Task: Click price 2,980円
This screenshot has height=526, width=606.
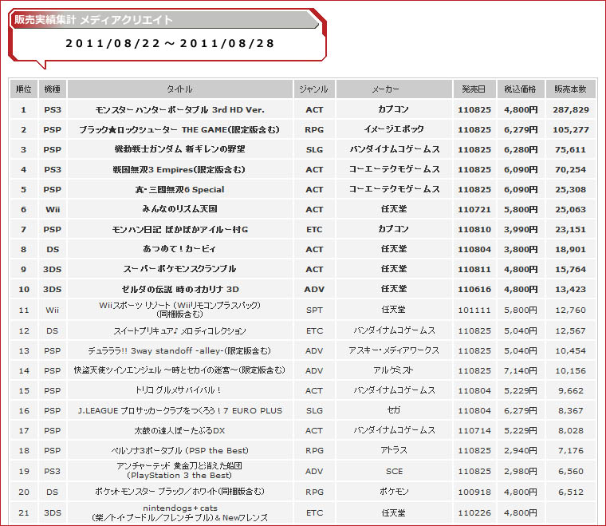Action: click(x=521, y=472)
